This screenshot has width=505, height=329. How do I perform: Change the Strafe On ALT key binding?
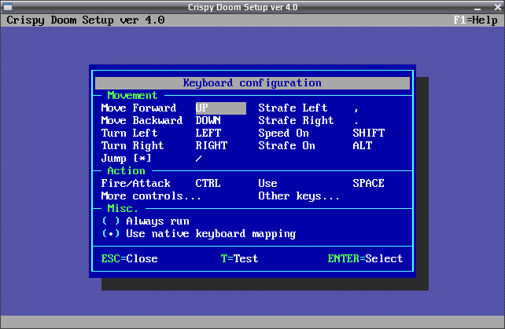pos(363,146)
